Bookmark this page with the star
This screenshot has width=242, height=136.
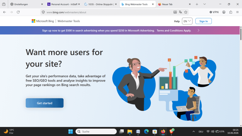tap(186, 12)
